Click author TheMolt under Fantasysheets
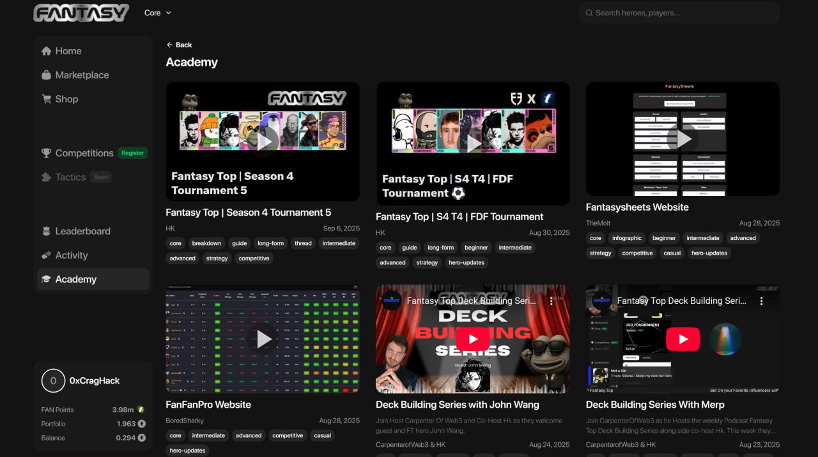The image size is (818, 457). click(x=598, y=223)
